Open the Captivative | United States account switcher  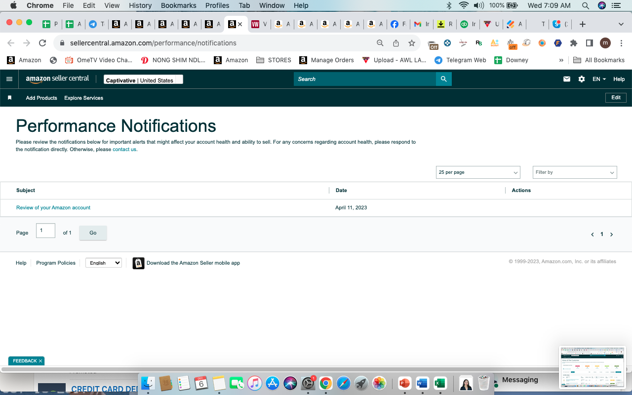coord(143,79)
